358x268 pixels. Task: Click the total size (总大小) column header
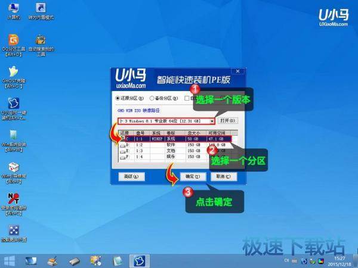point(196,133)
